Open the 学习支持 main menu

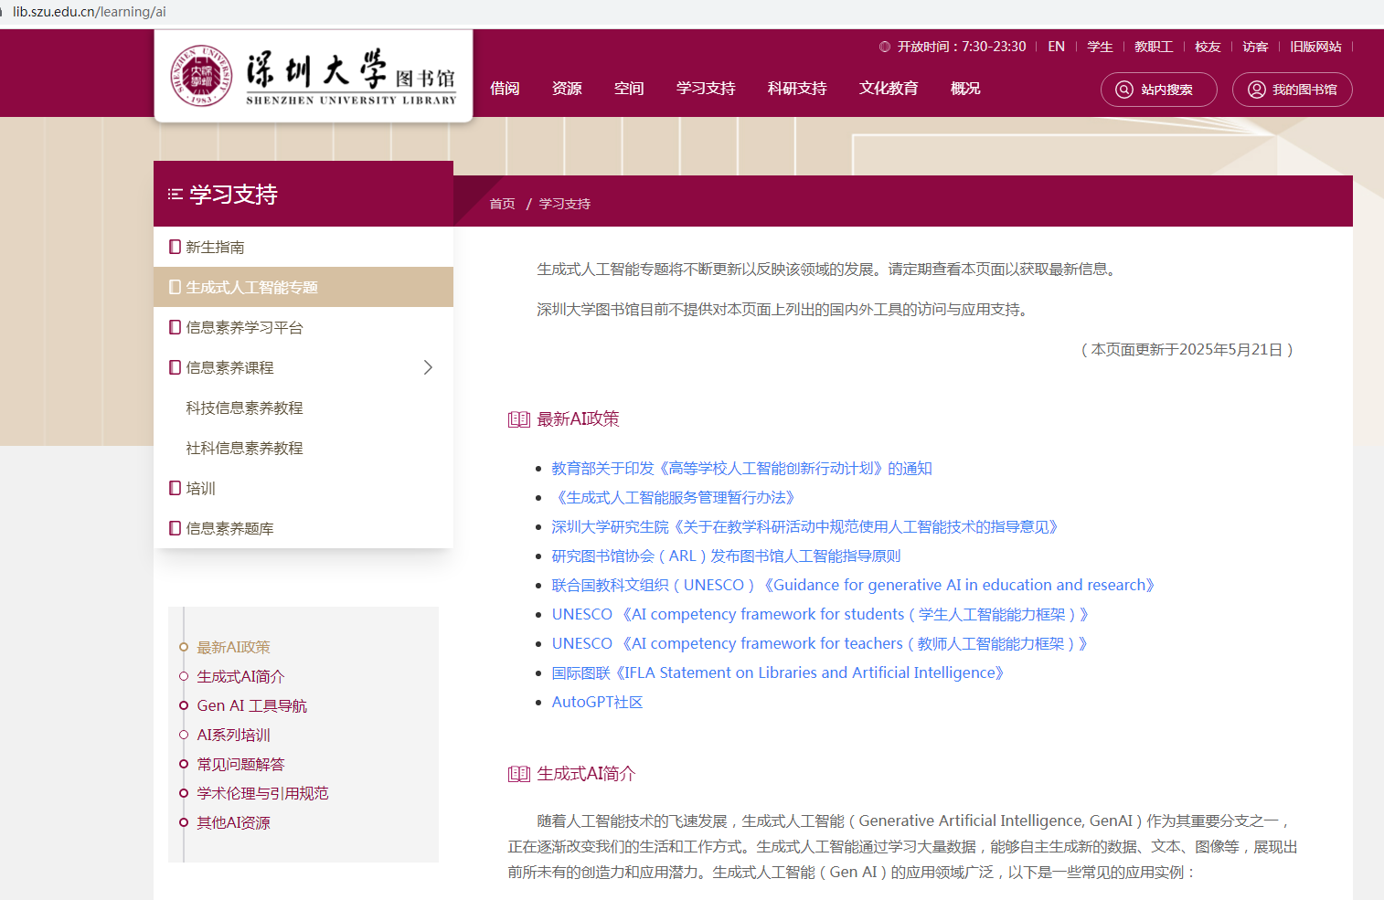706,89
